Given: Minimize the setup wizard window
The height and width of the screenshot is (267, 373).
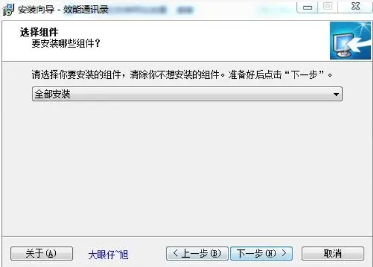Looking at the screenshot, I should click(x=307, y=7).
